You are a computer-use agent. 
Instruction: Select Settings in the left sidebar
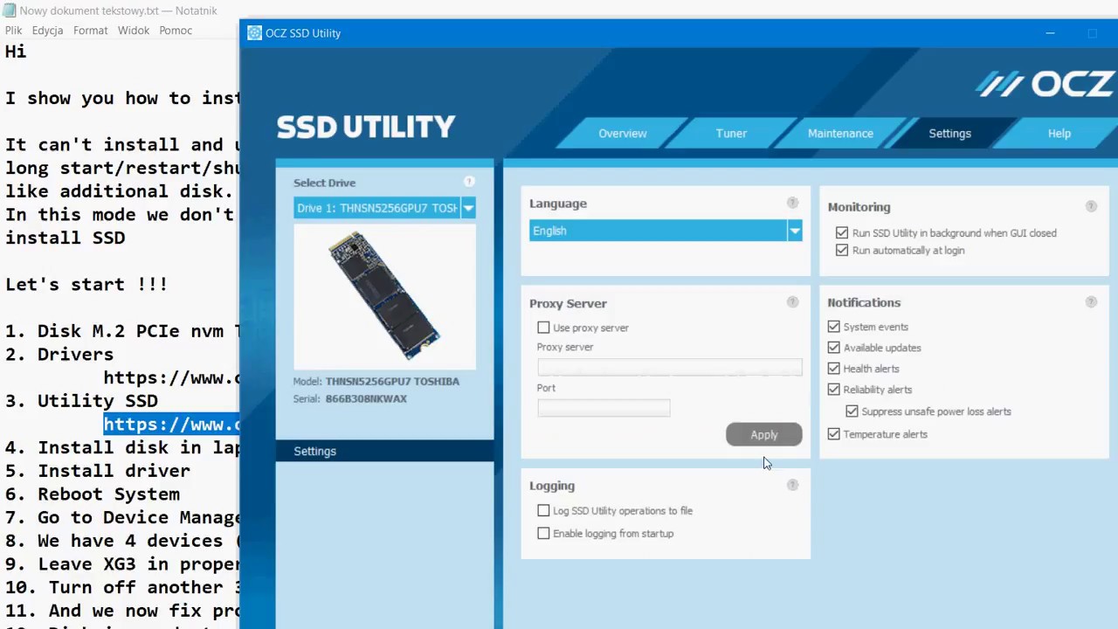coord(384,451)
